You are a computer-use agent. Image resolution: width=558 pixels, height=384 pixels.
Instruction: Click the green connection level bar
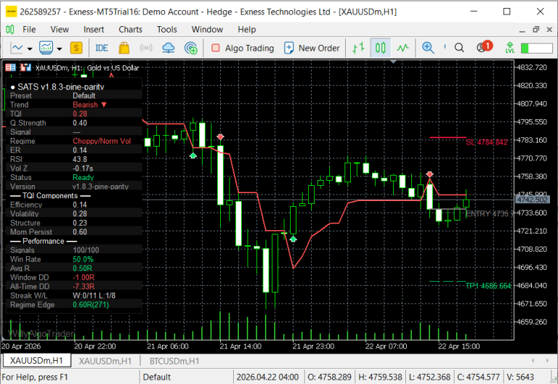click(x=536, y=48)
